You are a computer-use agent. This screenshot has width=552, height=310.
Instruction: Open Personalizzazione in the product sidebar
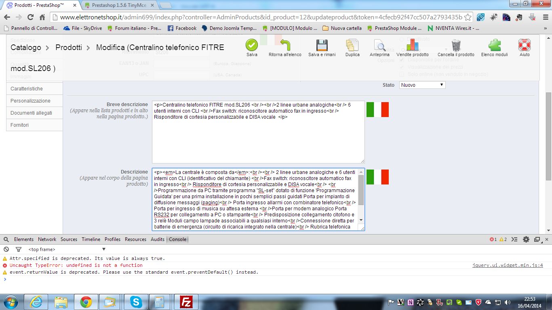35,101
